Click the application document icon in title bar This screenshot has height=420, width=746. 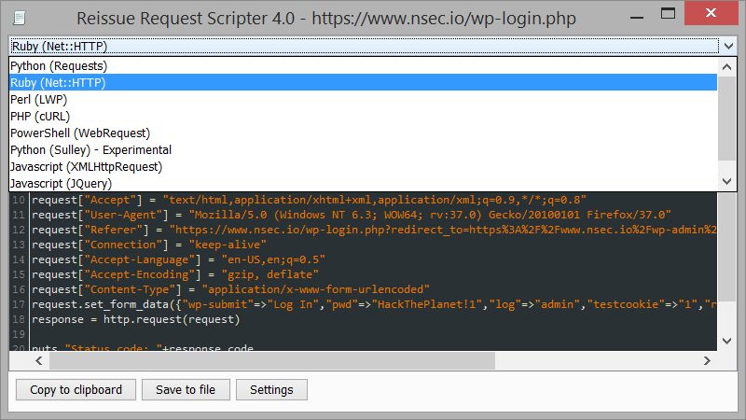point(19,19)
